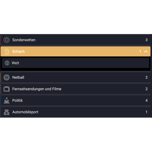Click the Fernsehsendungen event count 2

[x=147, y=89]
